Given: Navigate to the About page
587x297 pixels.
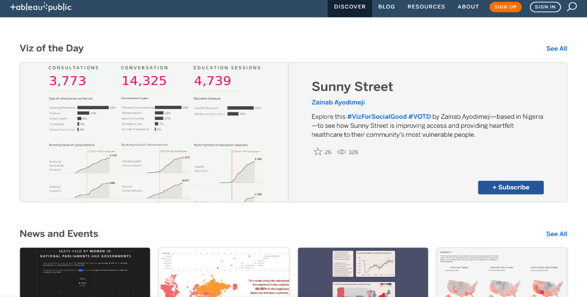Looking at the screenshot, I should 468,7.
